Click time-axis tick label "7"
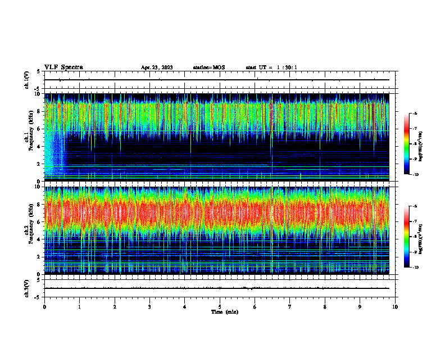 (x=290, y=307)
